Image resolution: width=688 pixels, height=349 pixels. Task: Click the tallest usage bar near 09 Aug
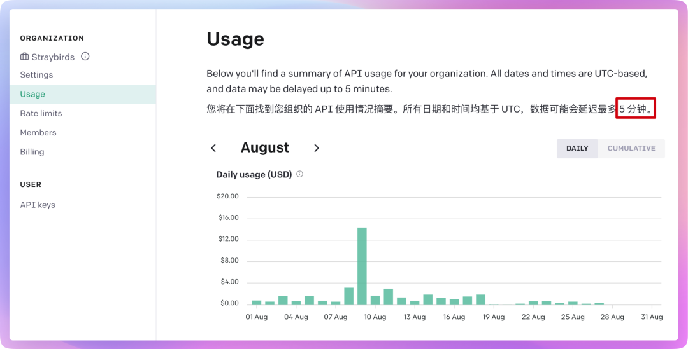point(362,266)
